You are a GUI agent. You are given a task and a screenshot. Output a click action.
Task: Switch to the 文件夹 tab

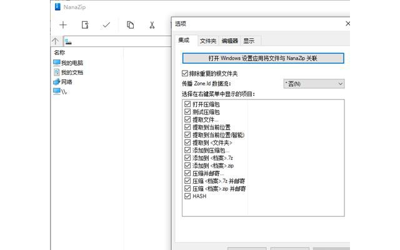point(208,41)
